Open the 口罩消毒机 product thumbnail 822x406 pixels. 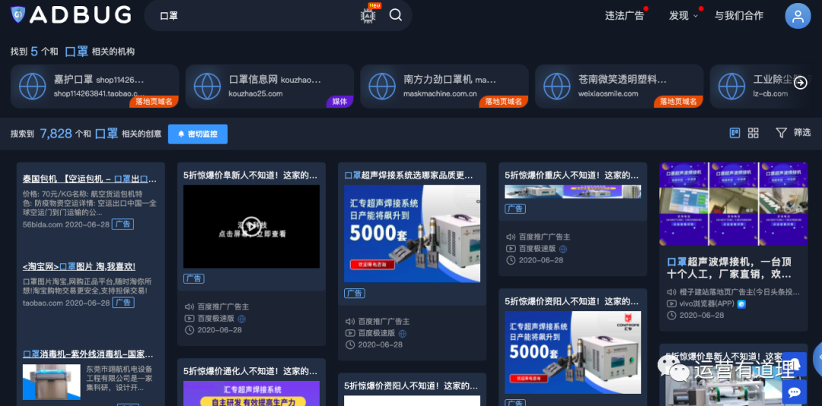click(x=52, y=382)
